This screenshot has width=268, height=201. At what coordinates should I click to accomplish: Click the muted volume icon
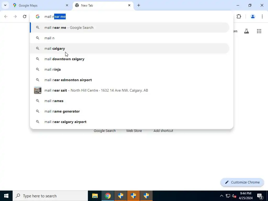[x=234, y=196]
